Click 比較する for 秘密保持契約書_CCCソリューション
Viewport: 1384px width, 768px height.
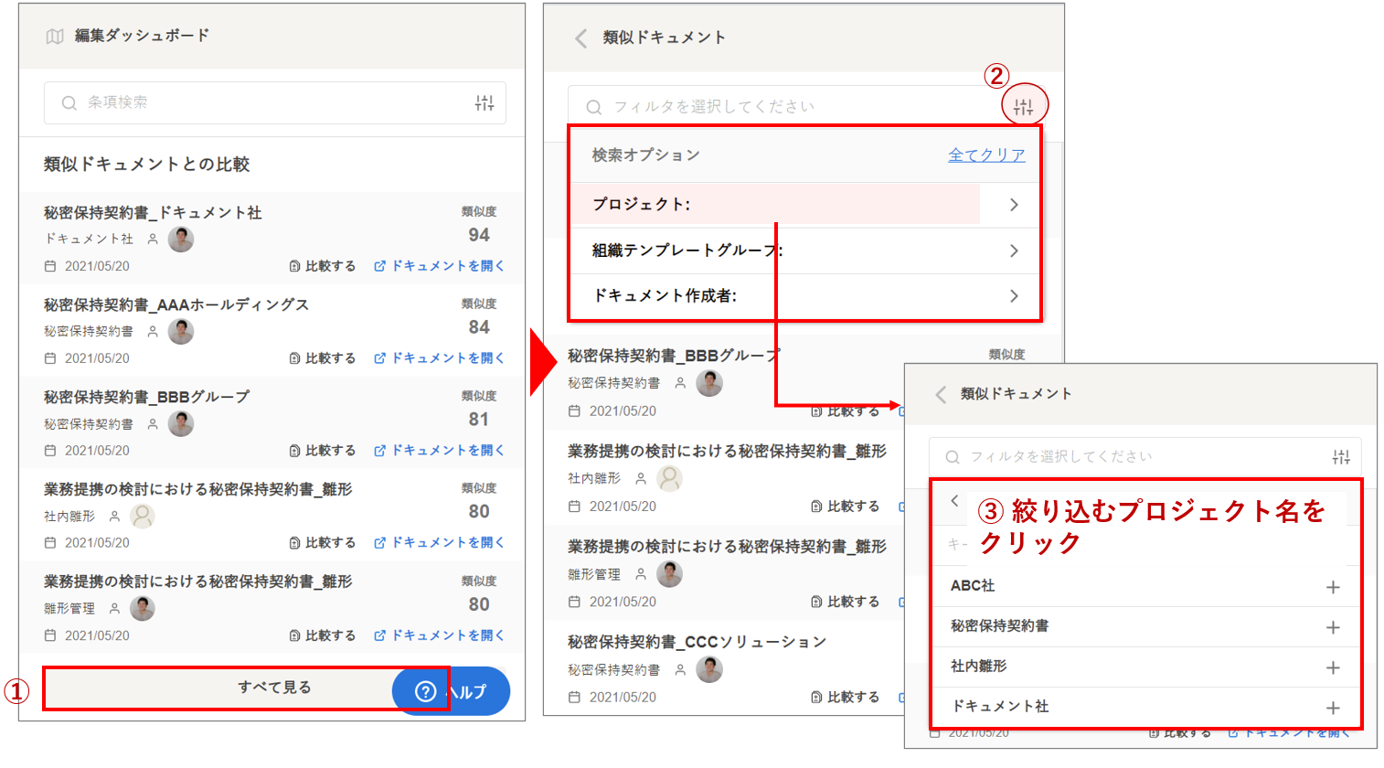click(846, 697)
